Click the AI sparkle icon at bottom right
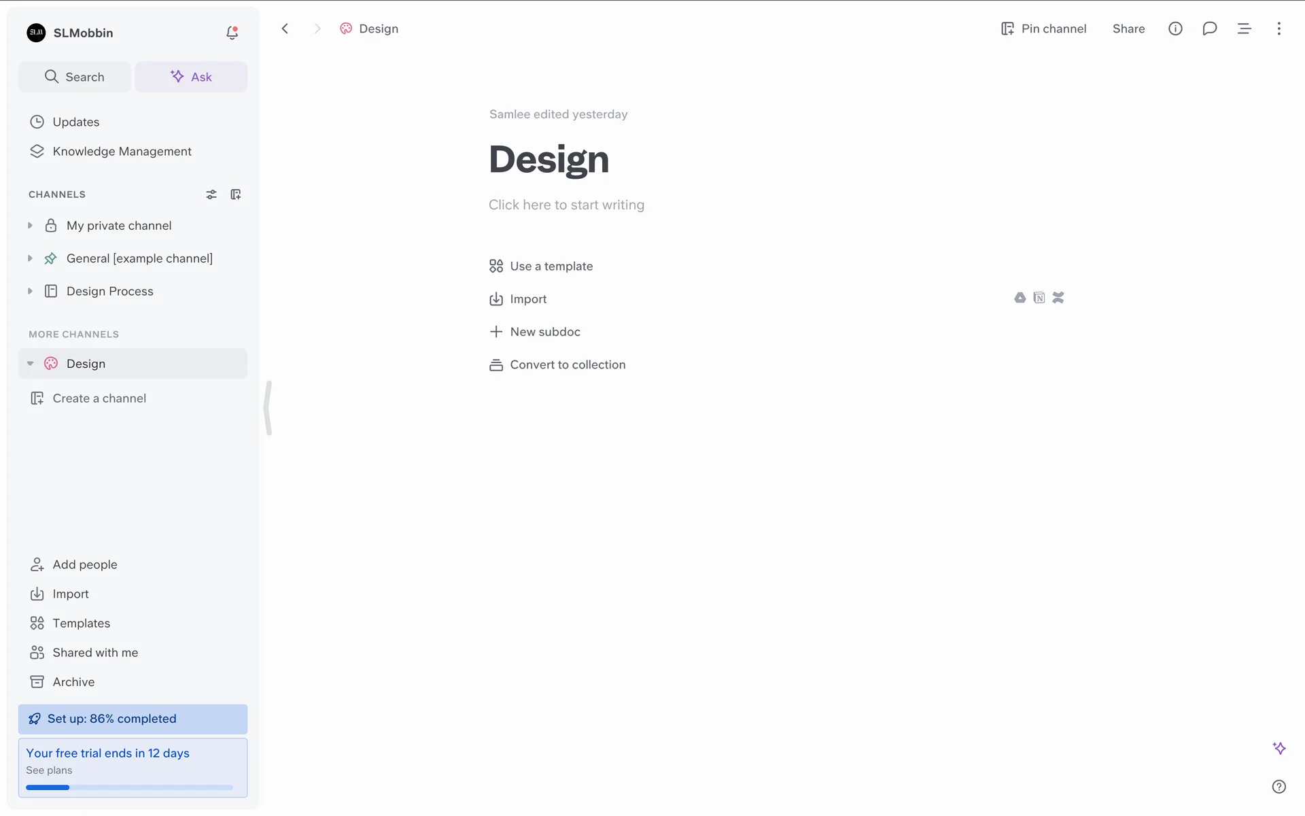Image resolution: width=1305 pixels, height=816 pixels. pyautogui.click(x=1278, y=748)
